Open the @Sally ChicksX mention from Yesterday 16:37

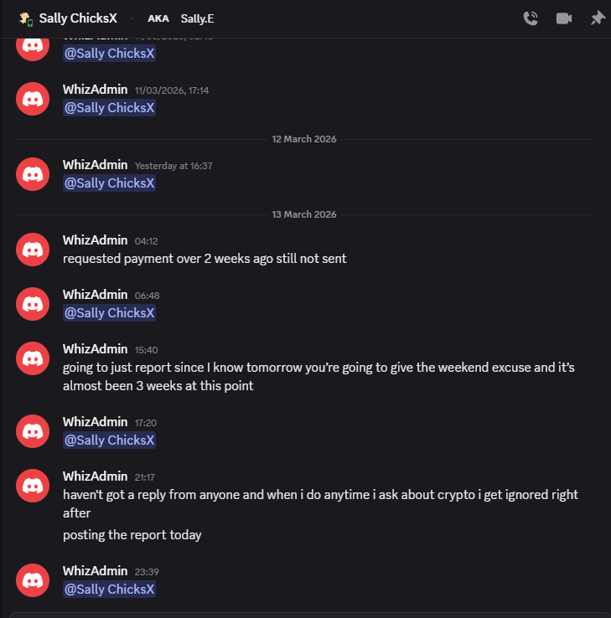click(109, 183)
